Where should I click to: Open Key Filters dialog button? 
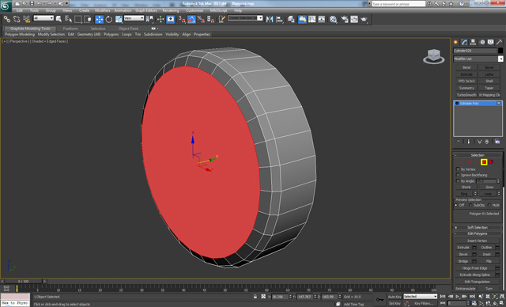point(424,303)
